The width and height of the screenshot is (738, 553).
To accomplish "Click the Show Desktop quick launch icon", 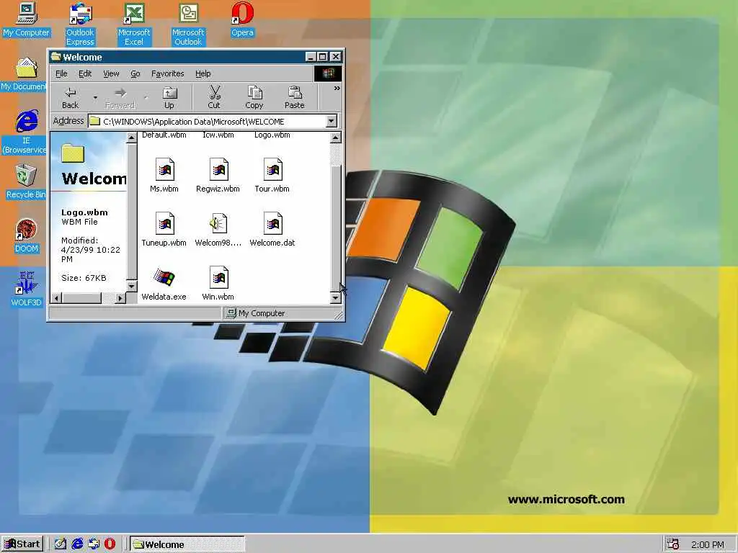I will point(61,544).
